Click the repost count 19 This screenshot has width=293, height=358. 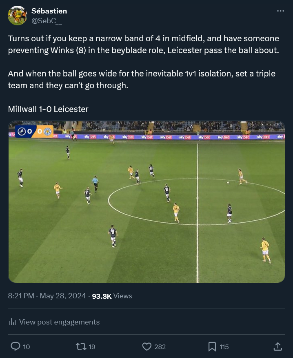(x=92, y=347)
